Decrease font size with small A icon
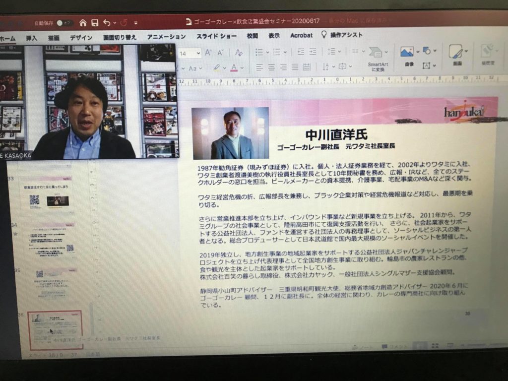This screenshot has width=508, height=381. [x=221, y=53]
